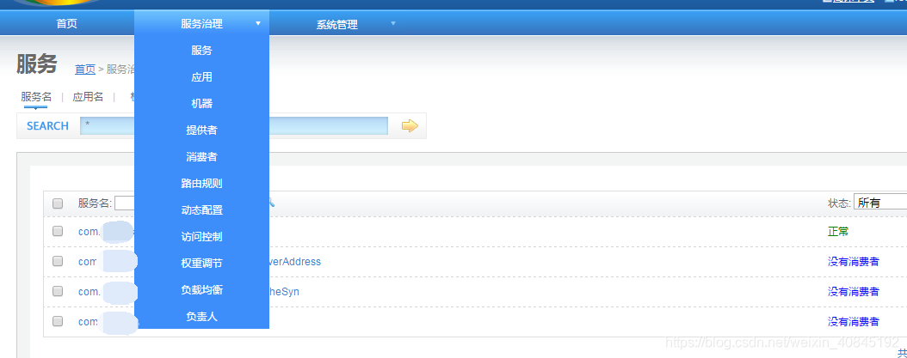Choose 负责人 in the dropdown menu
The height and width of the screenshot is (358, 907).
(x=201, y=317)
